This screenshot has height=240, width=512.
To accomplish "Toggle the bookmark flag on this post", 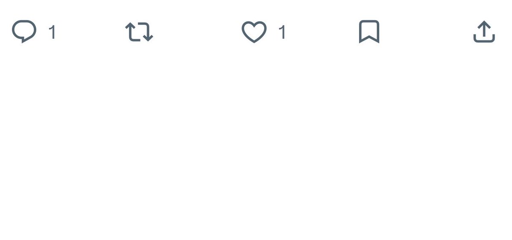I will coord(369,31).
